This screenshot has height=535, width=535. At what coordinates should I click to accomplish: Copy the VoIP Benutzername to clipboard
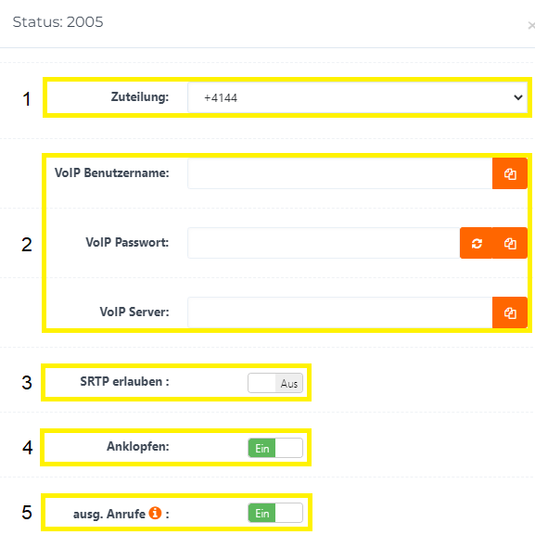[x=510, y=173]
